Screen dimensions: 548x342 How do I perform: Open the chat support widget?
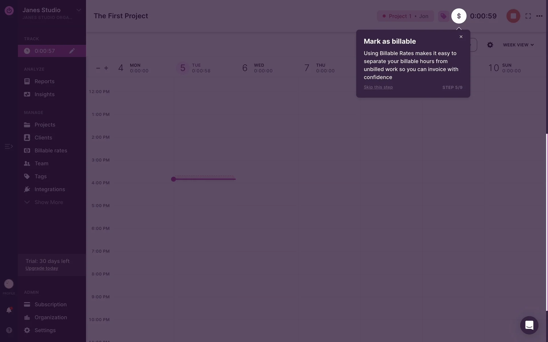(529, 325)
